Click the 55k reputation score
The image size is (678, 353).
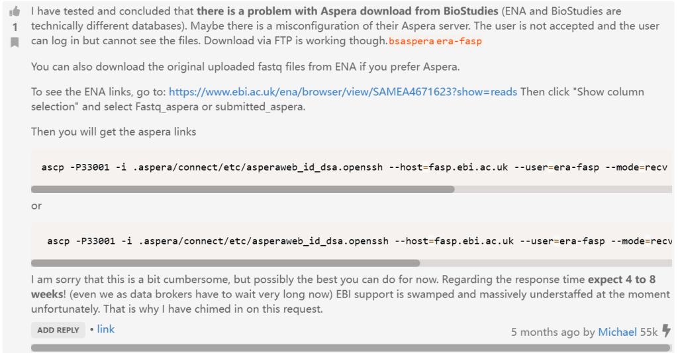[x=649, y=332]
